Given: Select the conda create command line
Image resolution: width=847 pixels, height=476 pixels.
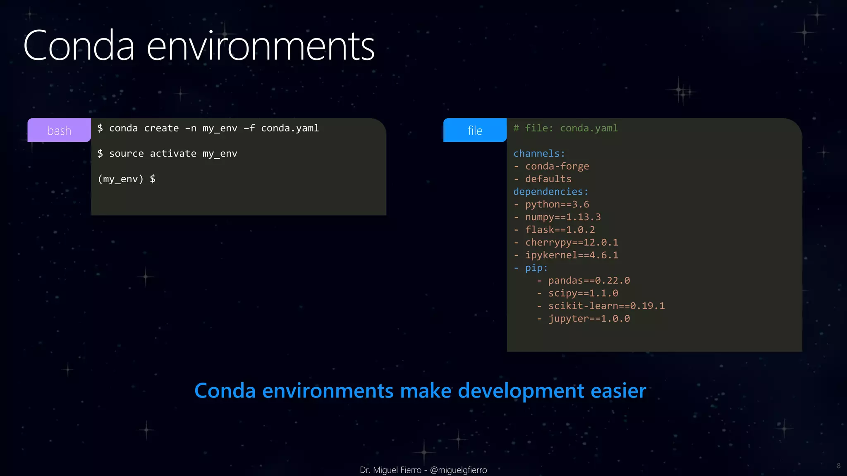Looking at the screenshot, I should (x=208, y=128).
